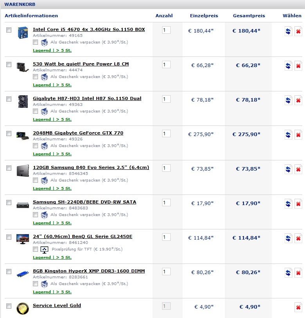Edit quantity field for BenQ GL2450E
Image resolution: width=305 pixels, height=318 pixels.
(166, 237)
